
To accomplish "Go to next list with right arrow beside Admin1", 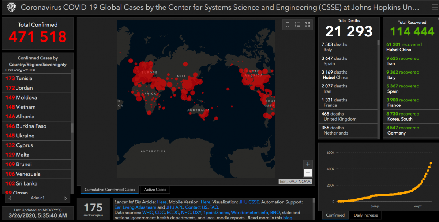I will click(x=66, y=198).
